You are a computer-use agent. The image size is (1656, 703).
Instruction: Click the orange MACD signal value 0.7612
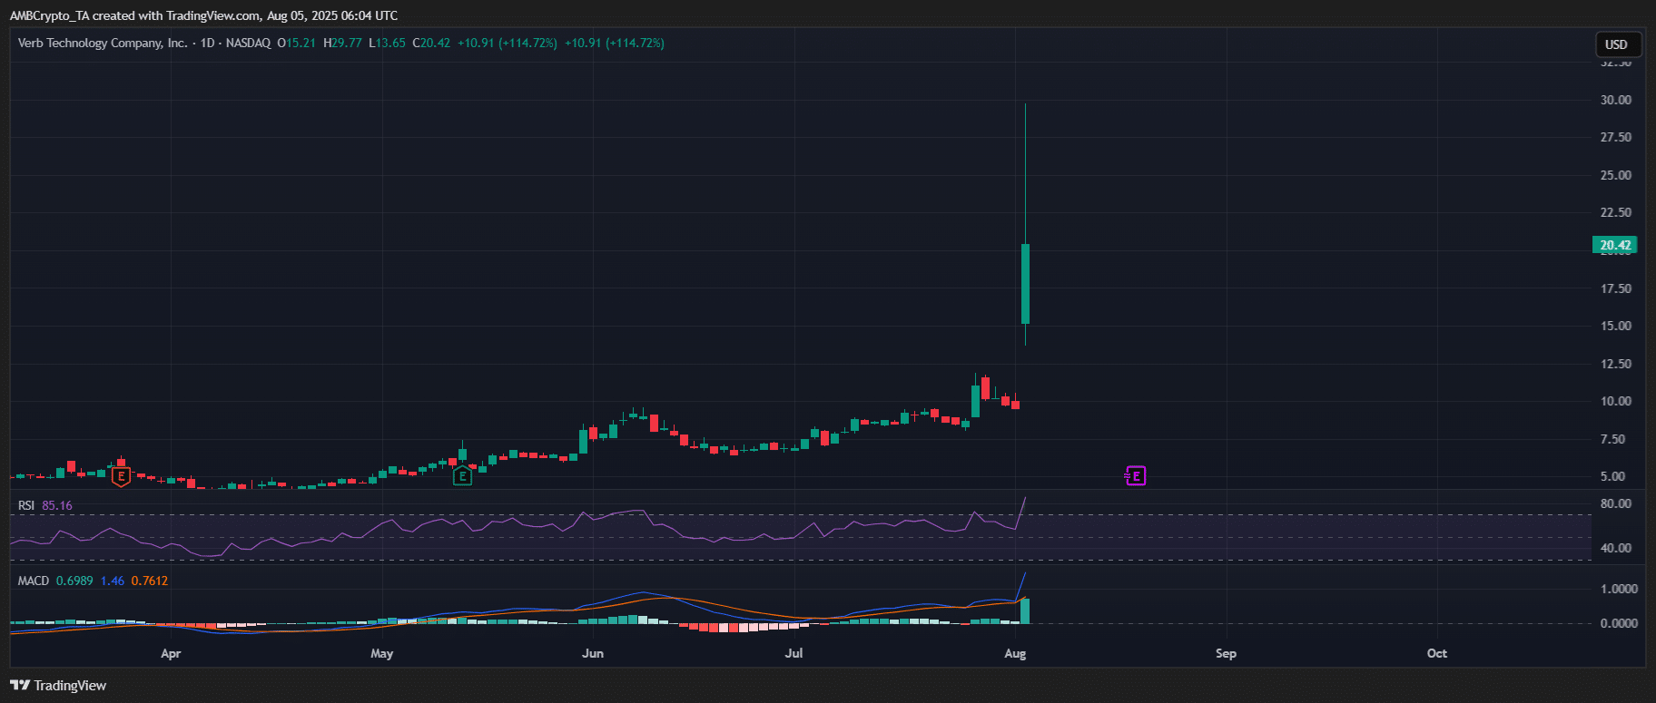150,581
